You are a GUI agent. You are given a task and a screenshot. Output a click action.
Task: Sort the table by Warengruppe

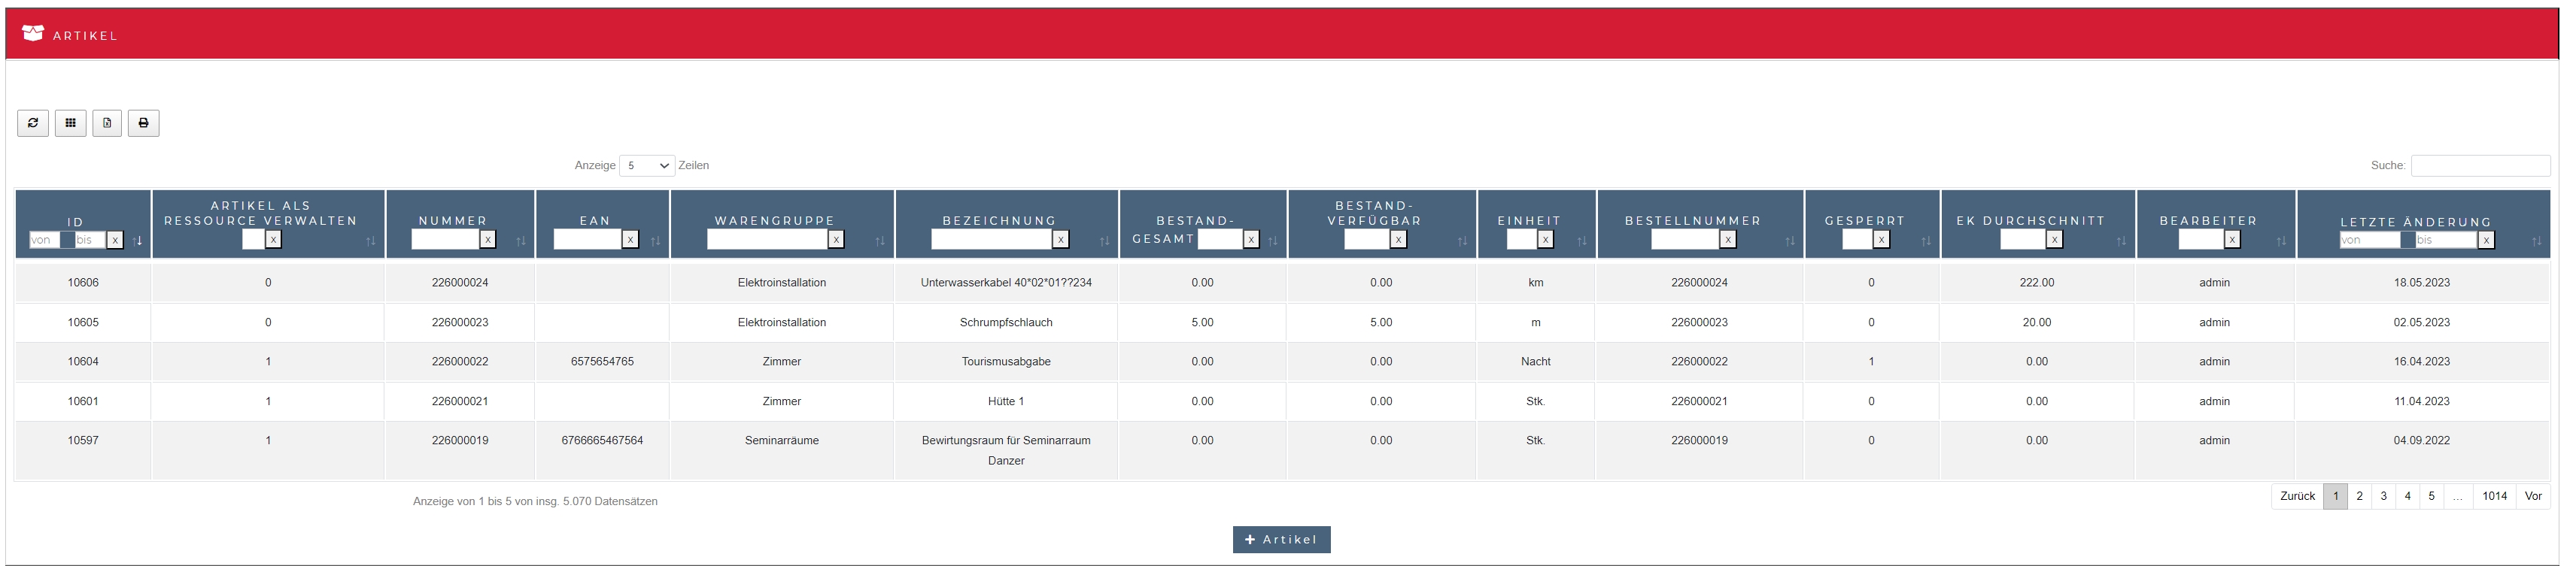(880, 241)
